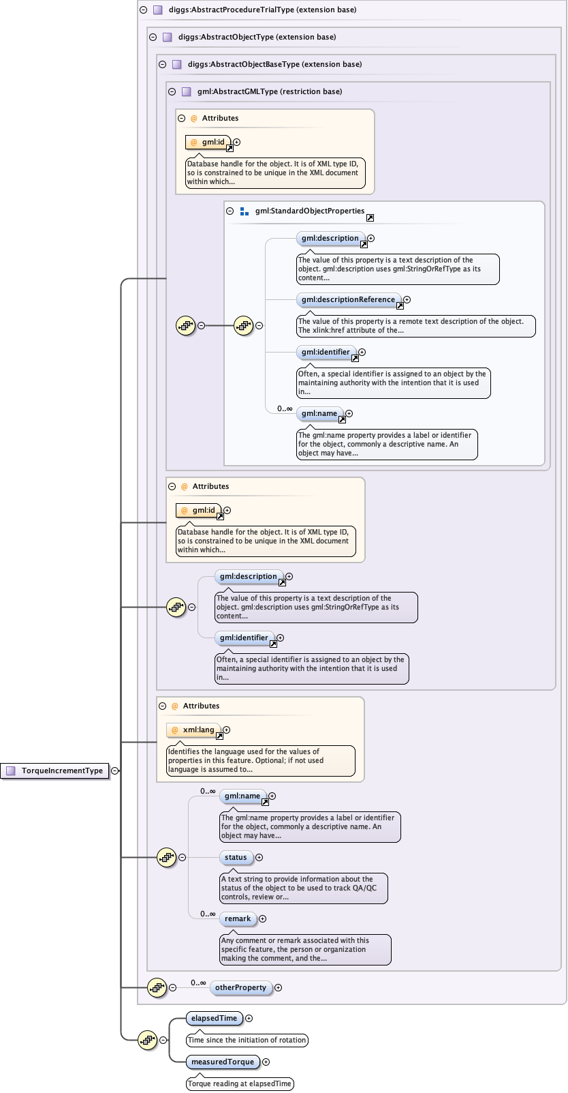Expand the otherProperty element
This screenshot has width=568, height=1093.
pos(278,988)
